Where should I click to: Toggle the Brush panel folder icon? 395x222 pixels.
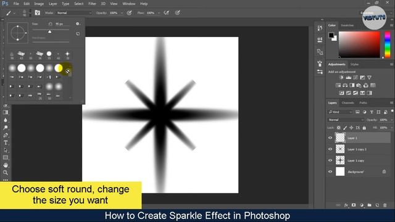point(37,13)
